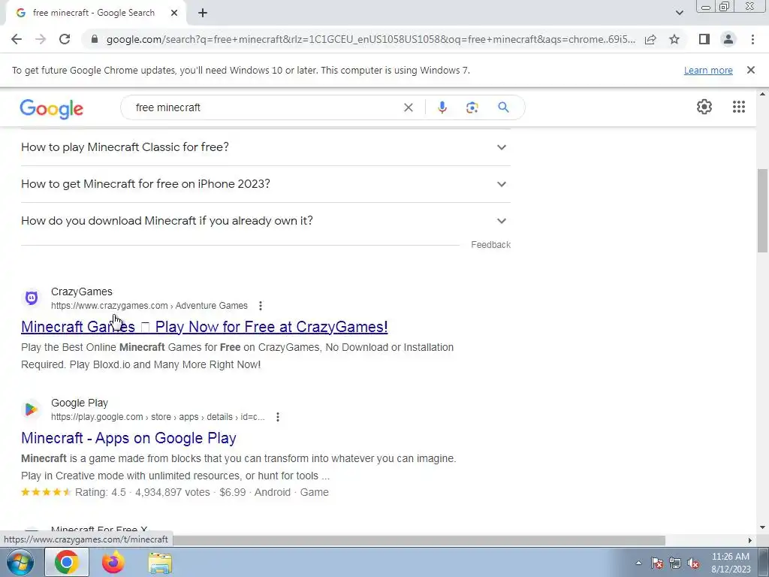This screenshot has width=769, height=577.
Task: Click the vertical scrollbar thumb
Action: (x=762, y=210)
